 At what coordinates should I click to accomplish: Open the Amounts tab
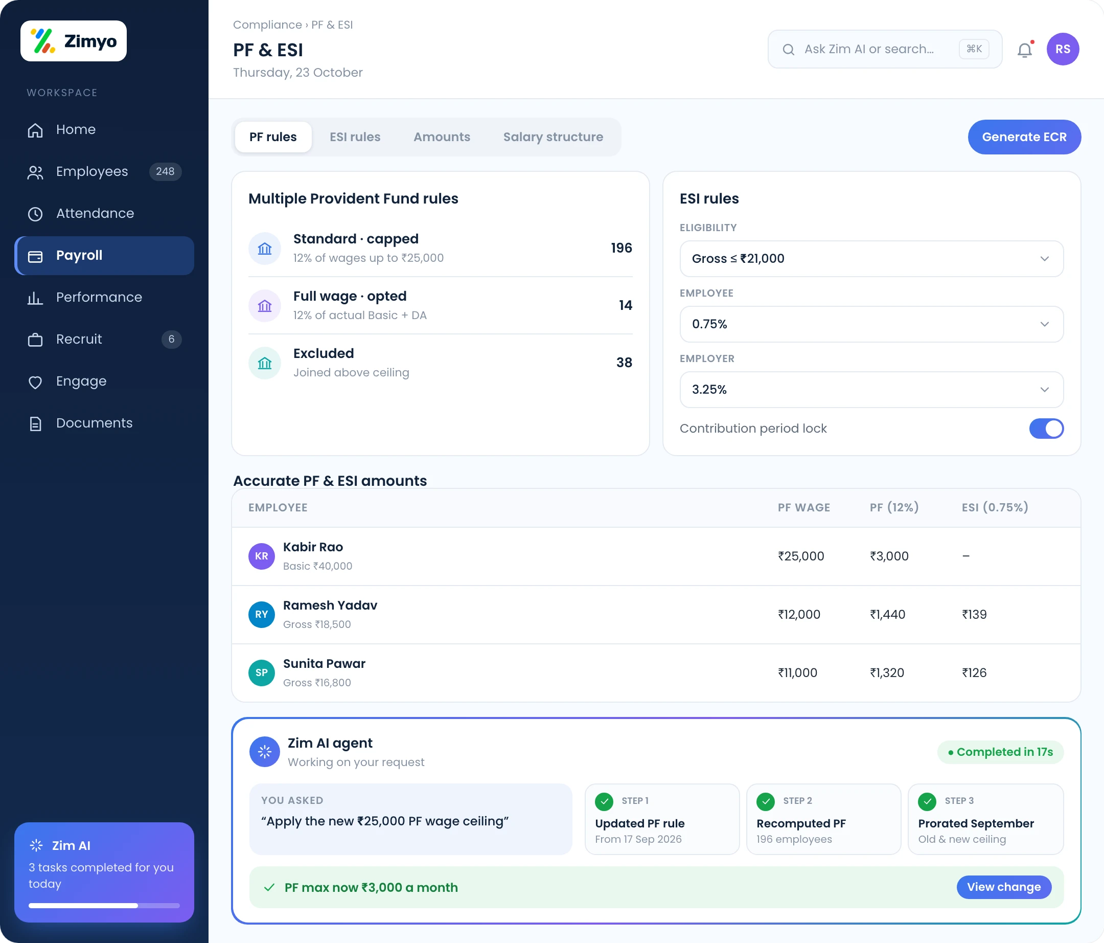[442, 137]
